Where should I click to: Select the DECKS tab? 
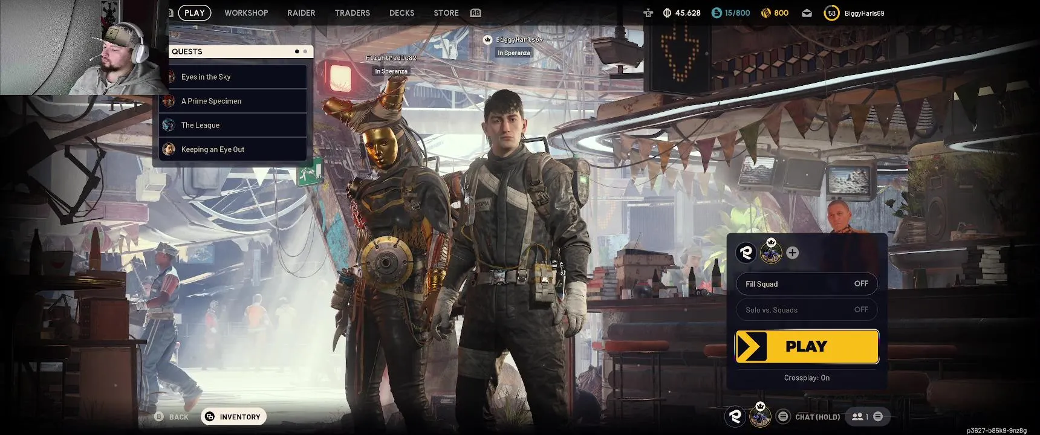pos(402,13)
